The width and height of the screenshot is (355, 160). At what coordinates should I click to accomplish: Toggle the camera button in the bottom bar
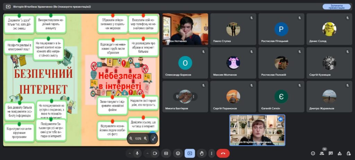[155, 153]
